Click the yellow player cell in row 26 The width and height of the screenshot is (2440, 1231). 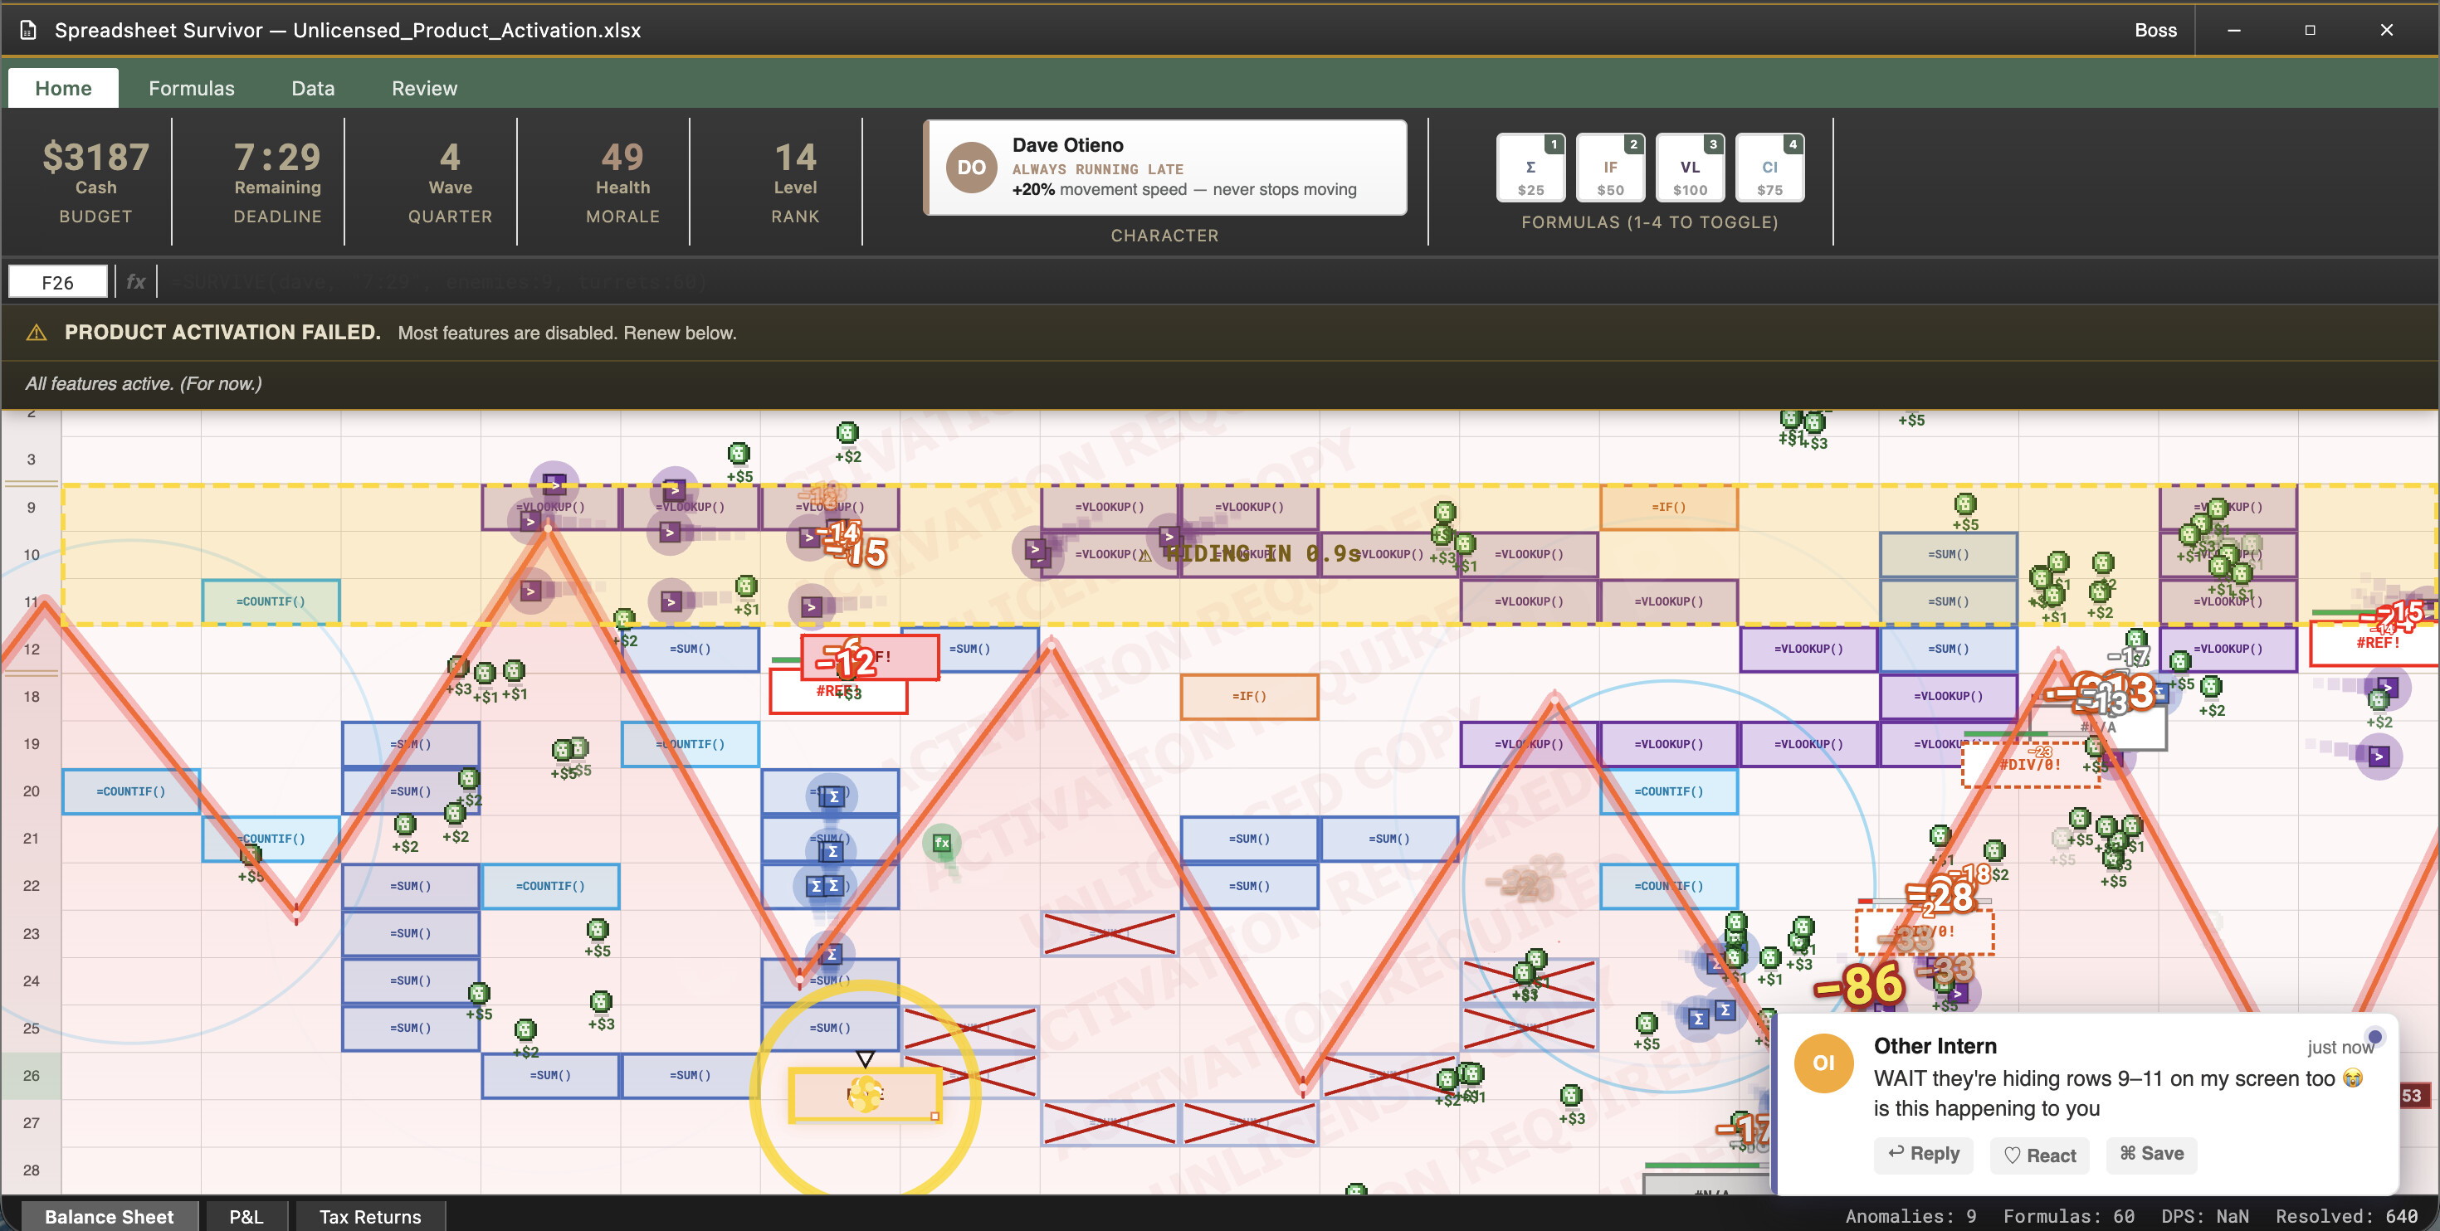(x=865, y=1095)
